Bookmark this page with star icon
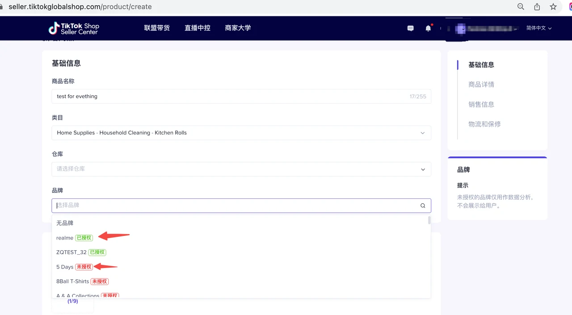The width and height of the screenshot is (572, 315). click(x=553, y=7)
